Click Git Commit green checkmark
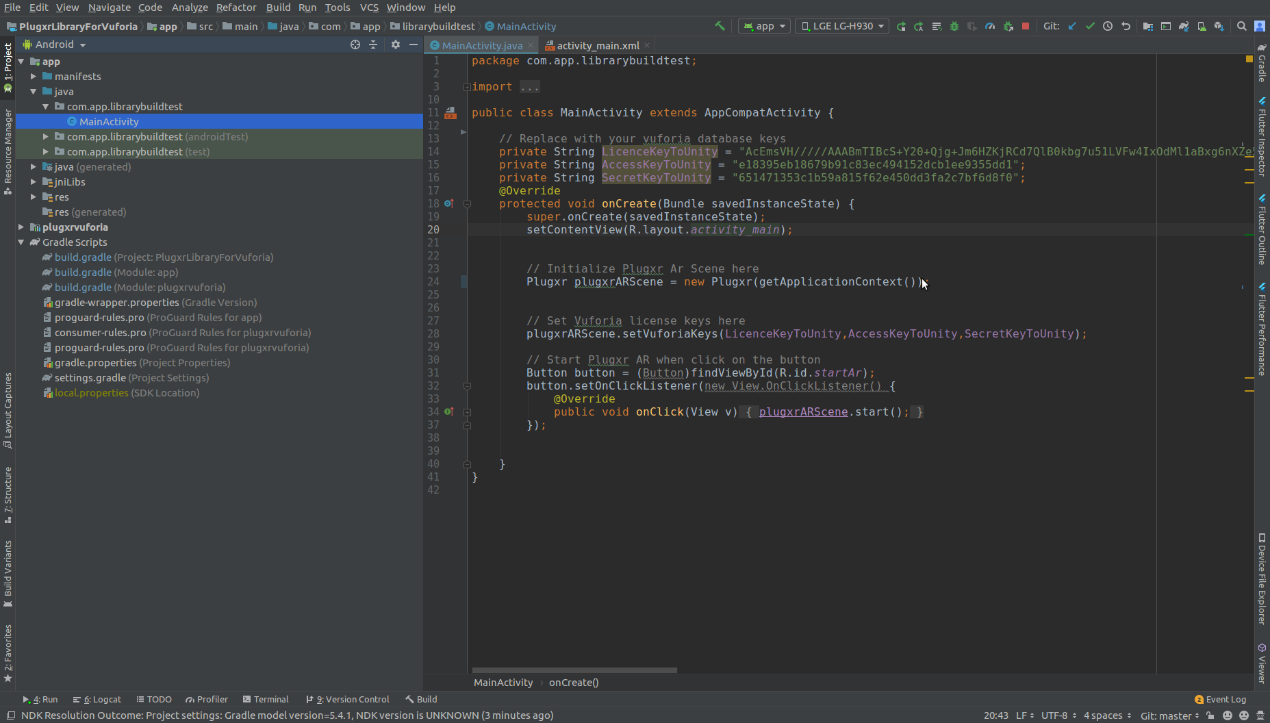 tap(1090, 26)
